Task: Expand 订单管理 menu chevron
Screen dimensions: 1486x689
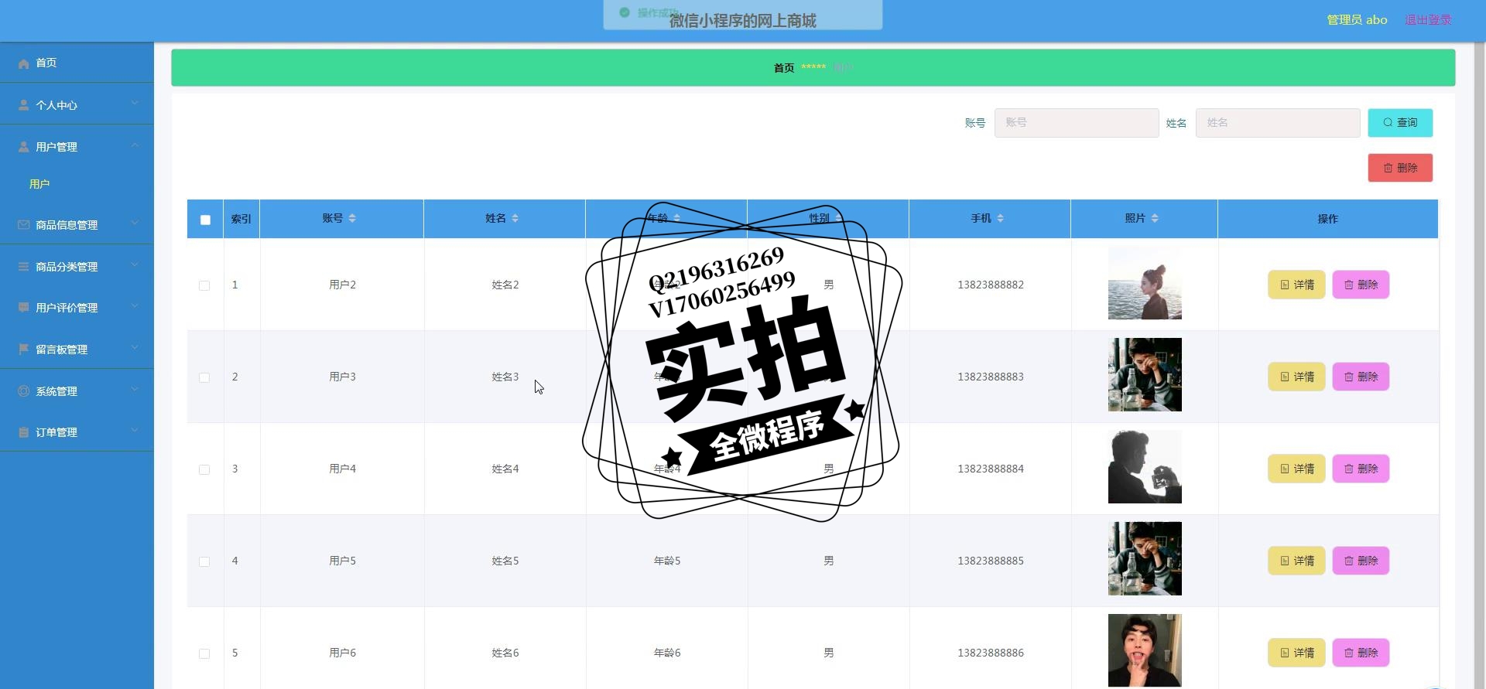Action: (135, 430)
